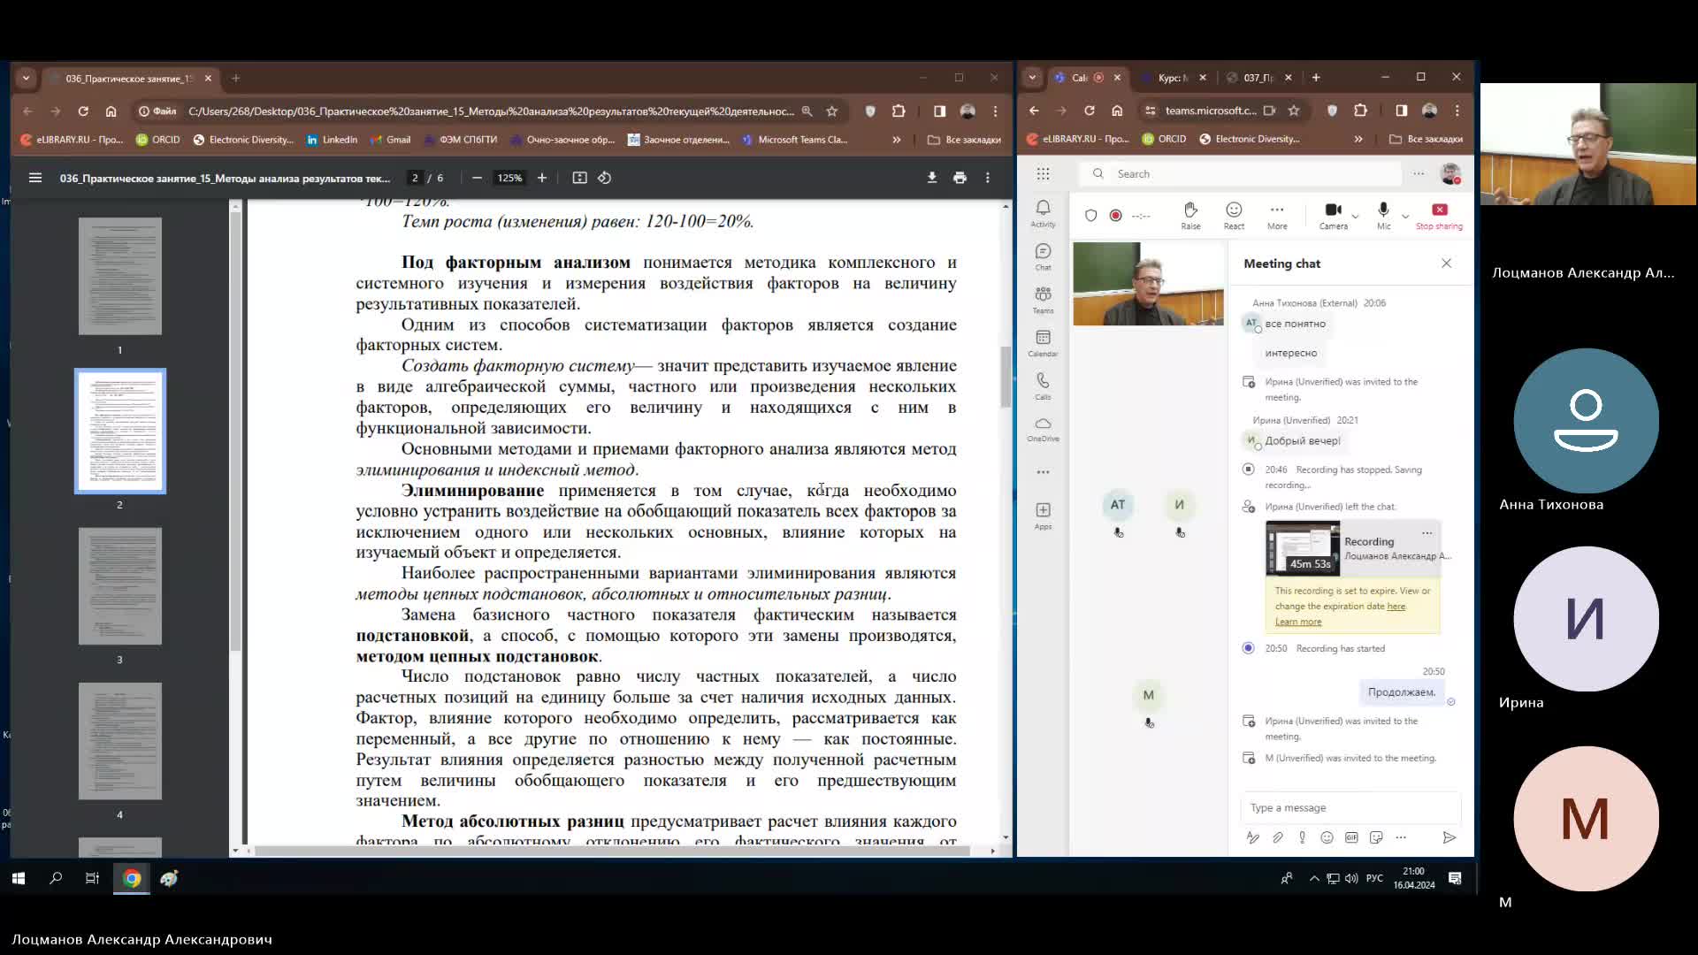Click the Teams app launcher grid icon

[x=1044, y=174]
